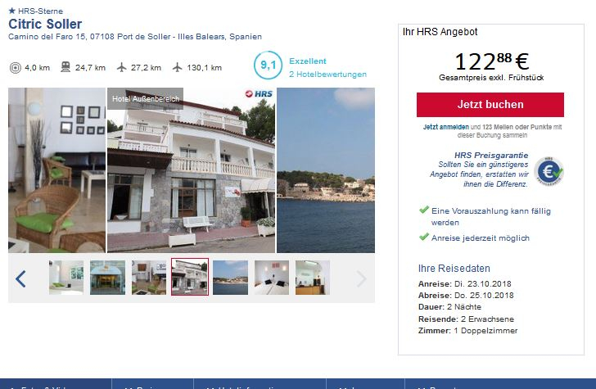The height and width of the screenshot is (389, 596).
Task: Select the sea view thumbnail
Action: click(x=230, y=278)
